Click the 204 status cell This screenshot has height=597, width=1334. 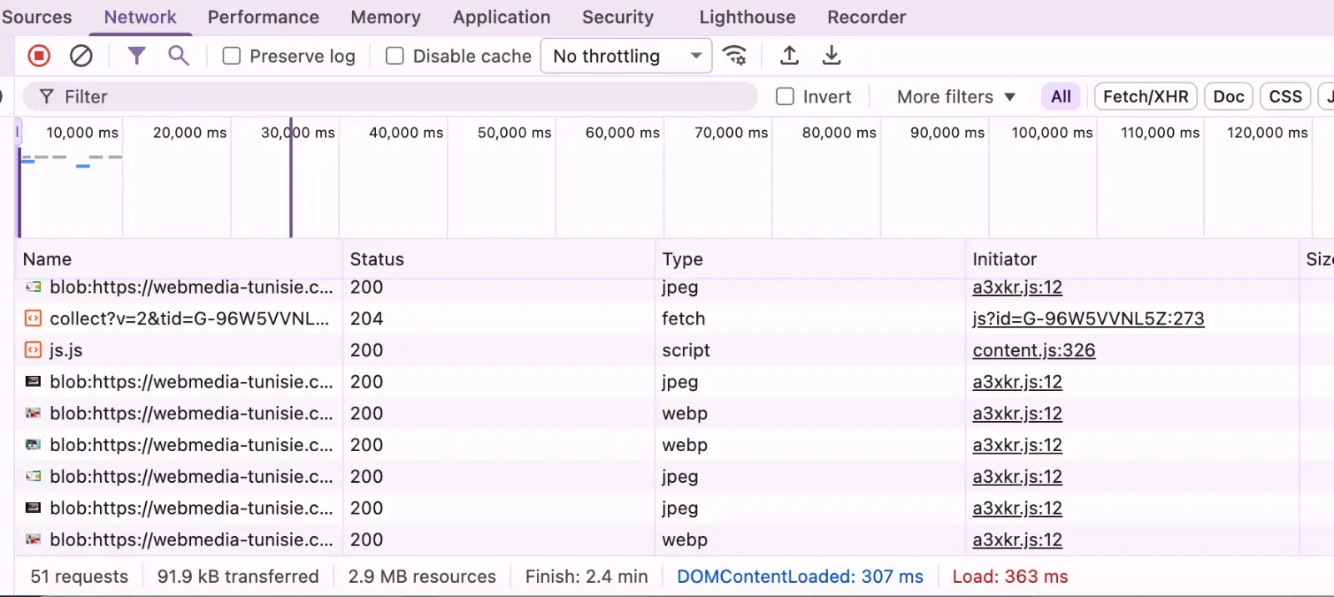click(x=367, y=319)
